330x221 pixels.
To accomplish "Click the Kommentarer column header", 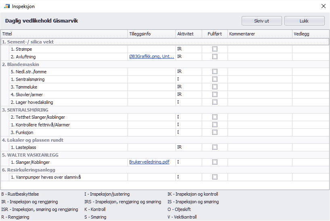I will click(259, 34).
